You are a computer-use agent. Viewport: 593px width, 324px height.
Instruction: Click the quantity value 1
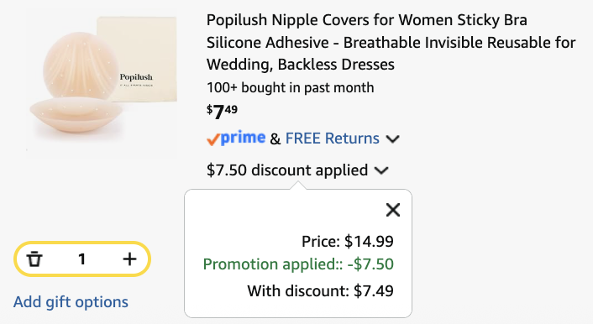(x=81, y=259)
